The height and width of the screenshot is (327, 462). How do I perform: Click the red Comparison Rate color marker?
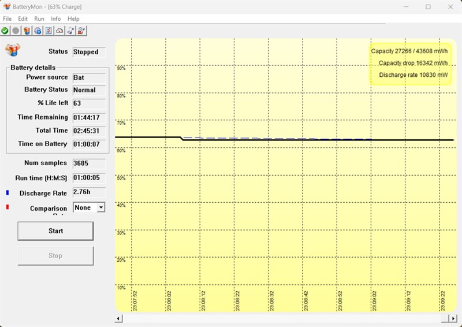click(x=8, y=207)
